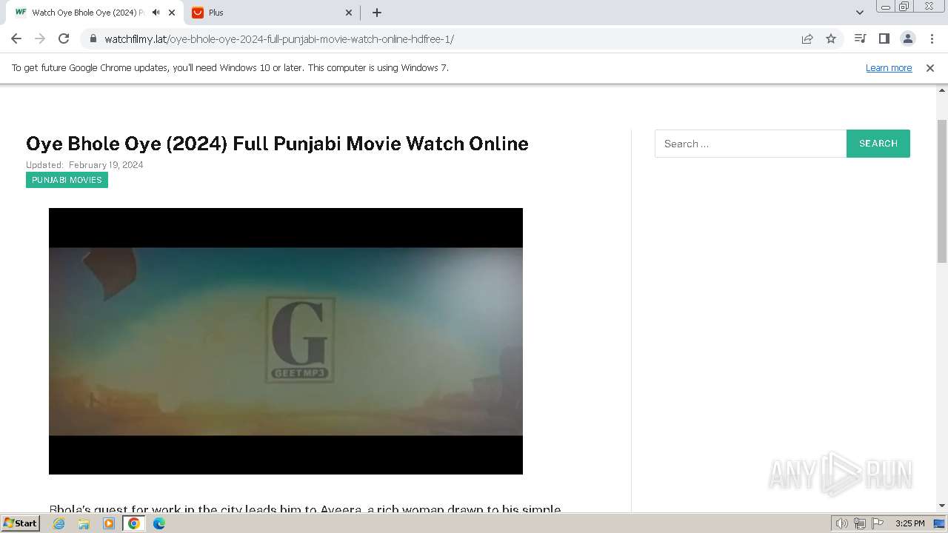Toggle the browser side panel

884,39
